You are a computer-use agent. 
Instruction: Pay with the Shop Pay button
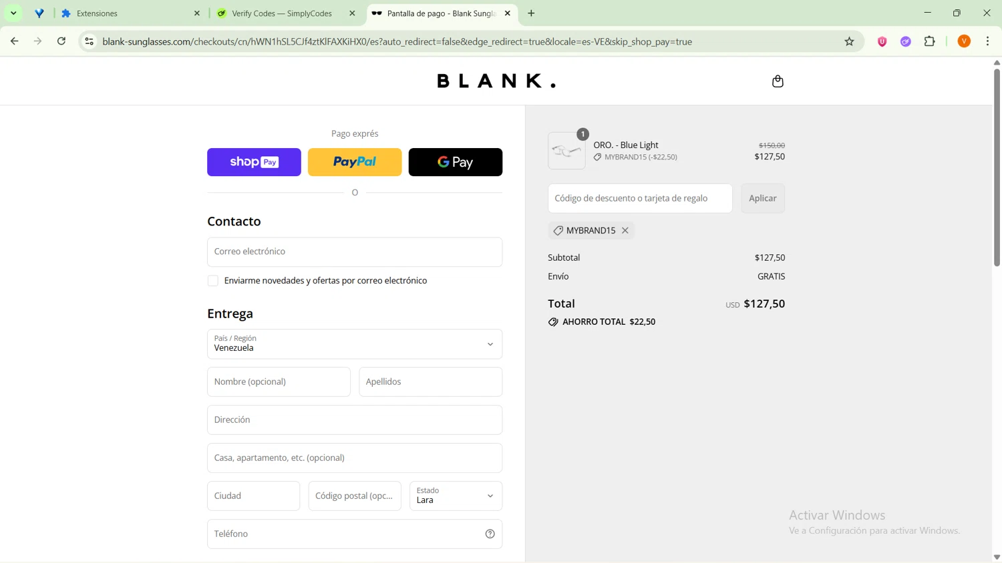pyautogui.click(x=254, y=162)
